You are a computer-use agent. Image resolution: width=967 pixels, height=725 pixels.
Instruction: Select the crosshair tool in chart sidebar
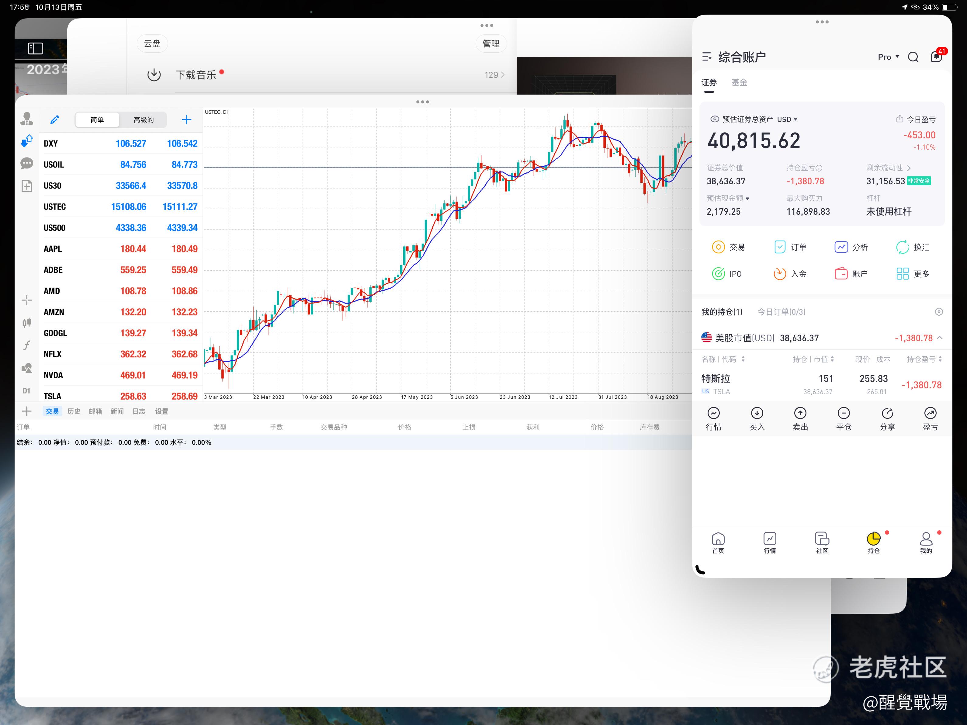click(x=27, y=300)
